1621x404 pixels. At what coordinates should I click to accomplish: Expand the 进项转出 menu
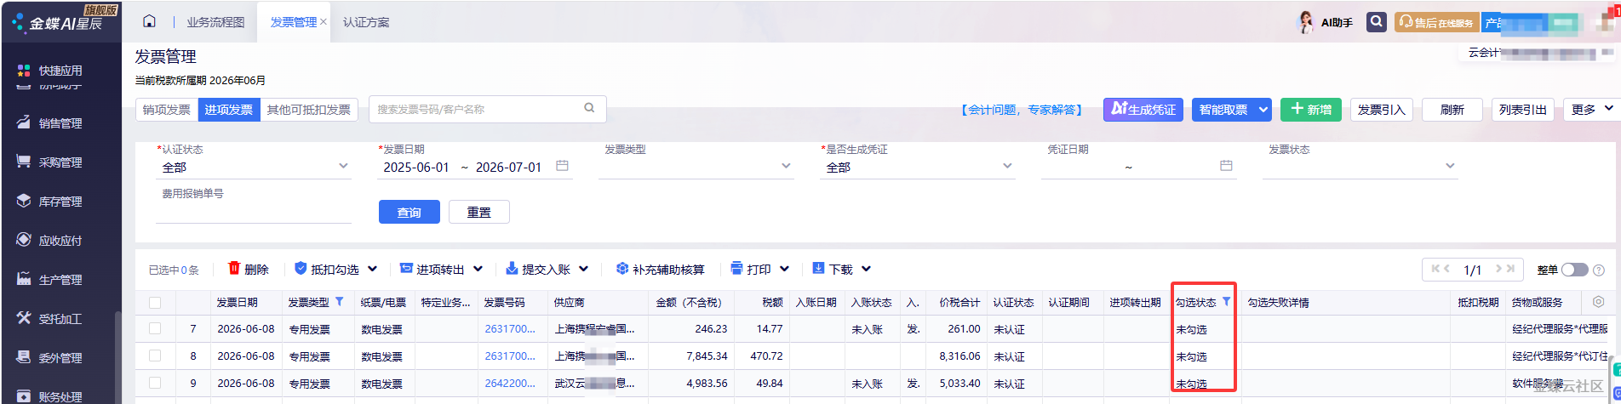click(x=478, y=269)
